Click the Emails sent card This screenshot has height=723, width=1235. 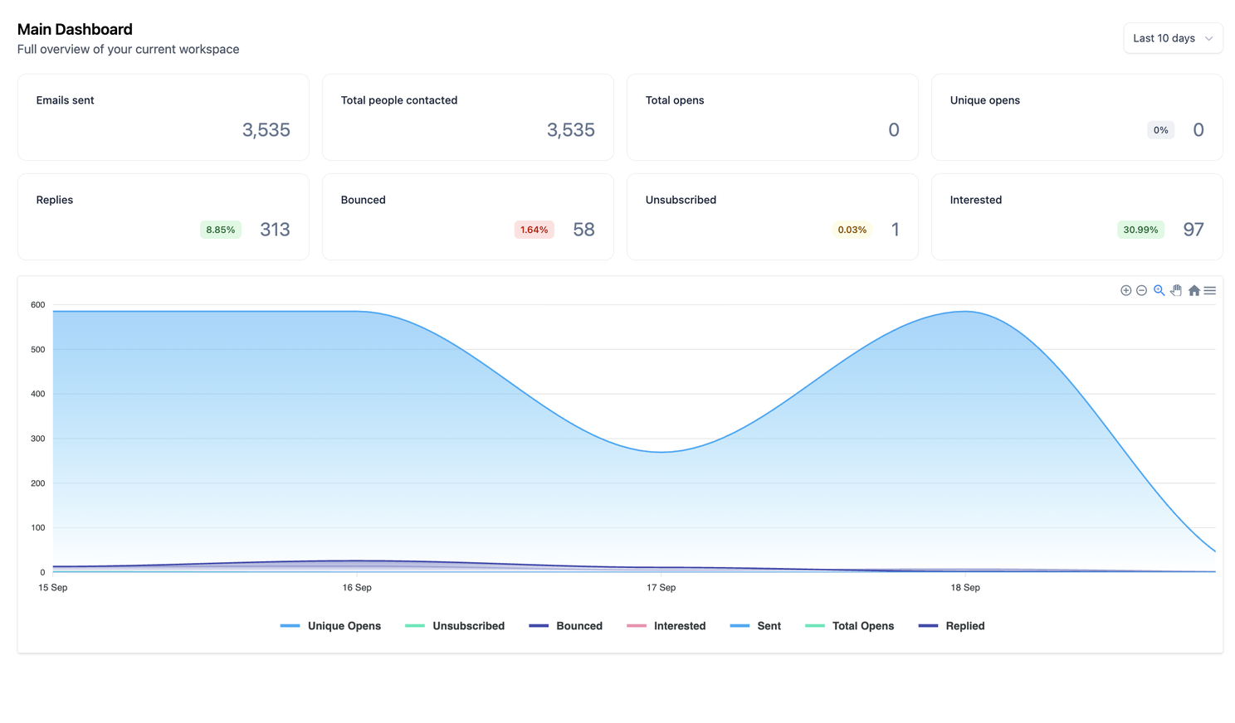point(164,117)
